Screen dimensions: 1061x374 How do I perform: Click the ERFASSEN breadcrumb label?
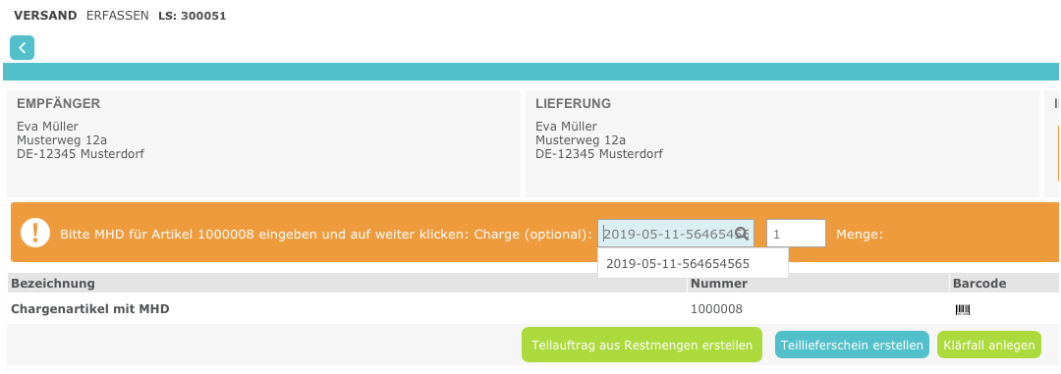tap(118, 16)
